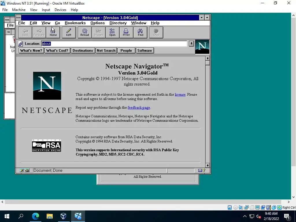Click the broken key security icon in status bar
Image resolution: width=296 pixels, height=222 pixels.
pyautogui.click(x=25, y=171)
